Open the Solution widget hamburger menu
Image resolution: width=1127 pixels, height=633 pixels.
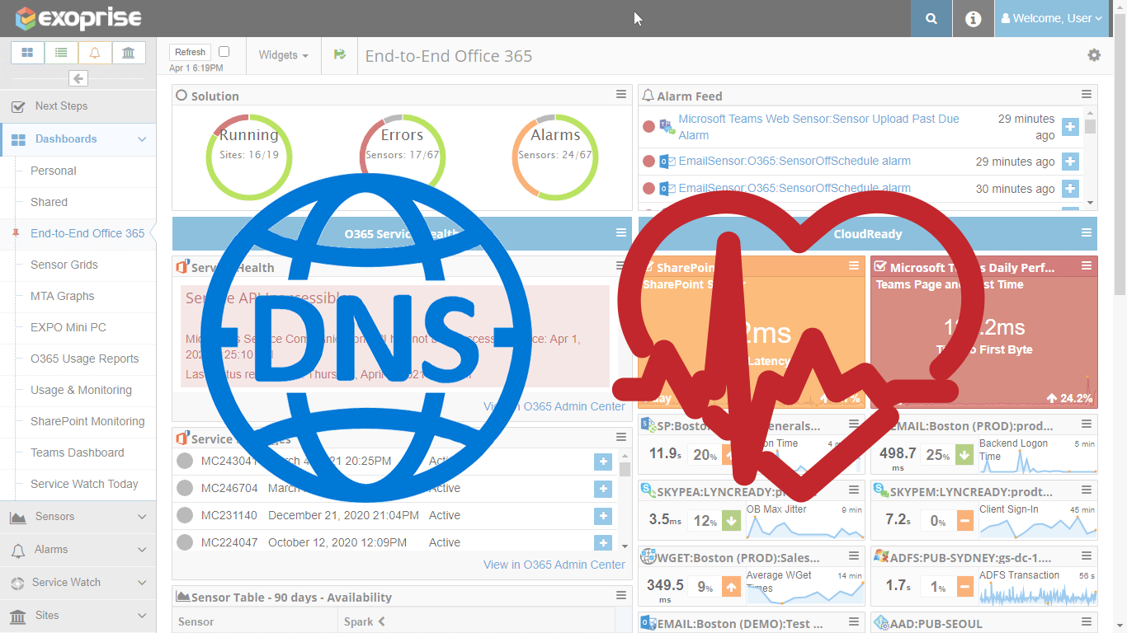(x=621, y=95)
